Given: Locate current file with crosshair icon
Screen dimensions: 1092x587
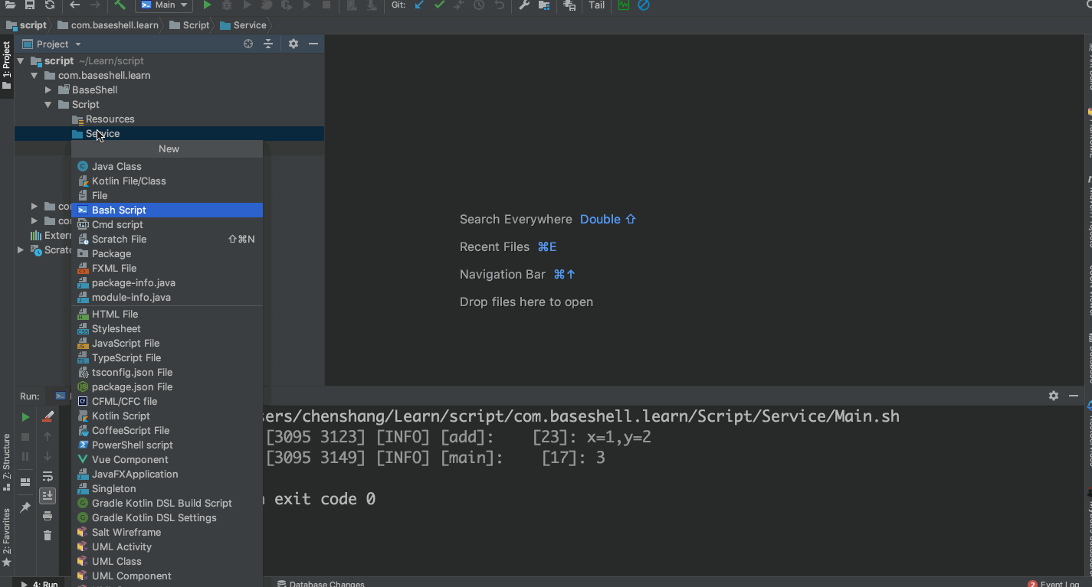Looking at the screenshot, I should click(248, 44).
